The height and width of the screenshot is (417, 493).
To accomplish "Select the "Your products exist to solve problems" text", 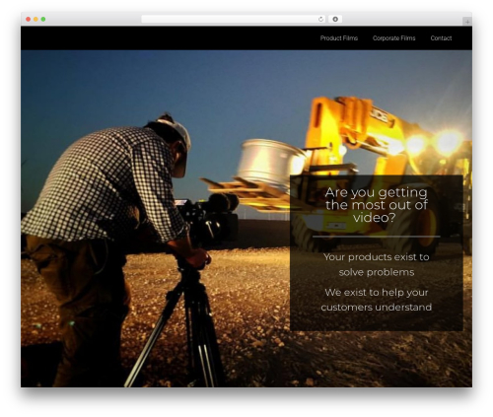I will (x=377, y=264).
